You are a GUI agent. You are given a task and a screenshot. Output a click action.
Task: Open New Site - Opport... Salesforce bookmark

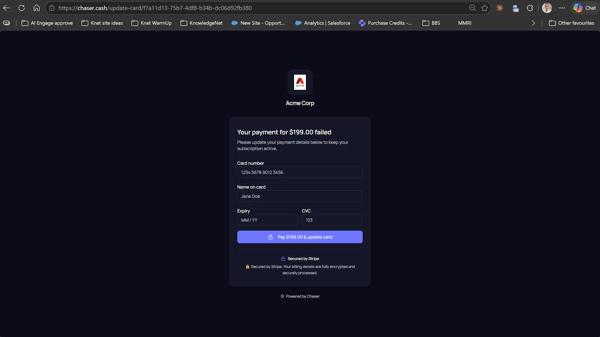(258, 23)
